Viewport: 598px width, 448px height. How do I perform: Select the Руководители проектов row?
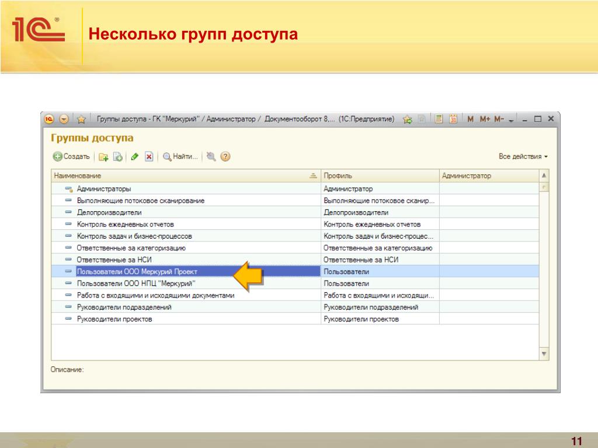[295, 318]
